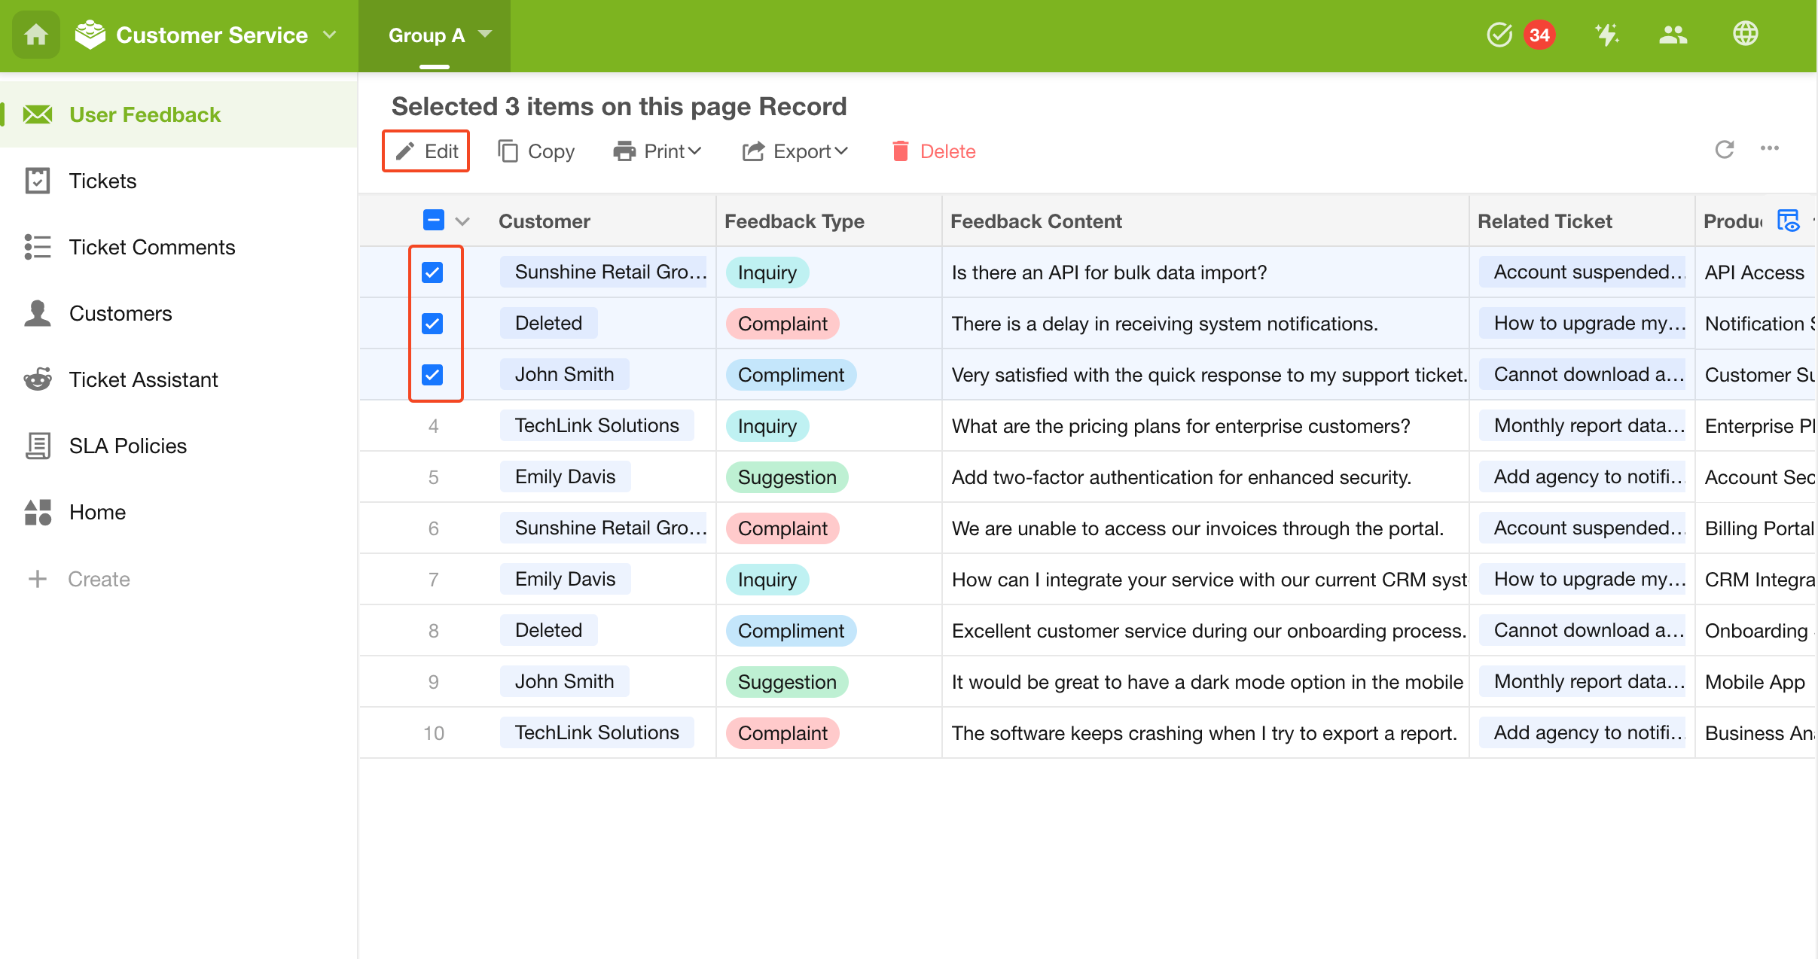This screenshot has width=1818, height=959.
Task: Click the red Delete button
Action: [934, 151]
